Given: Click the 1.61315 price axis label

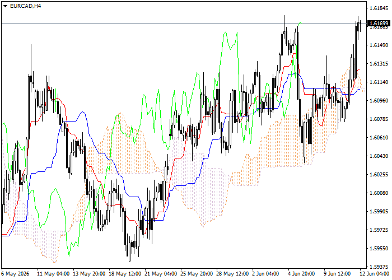Looking at the screenshot, I should tap(379, 64).
